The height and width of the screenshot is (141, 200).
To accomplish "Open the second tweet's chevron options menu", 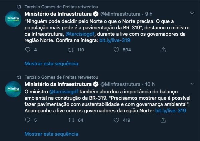I will tap(192, 84).
